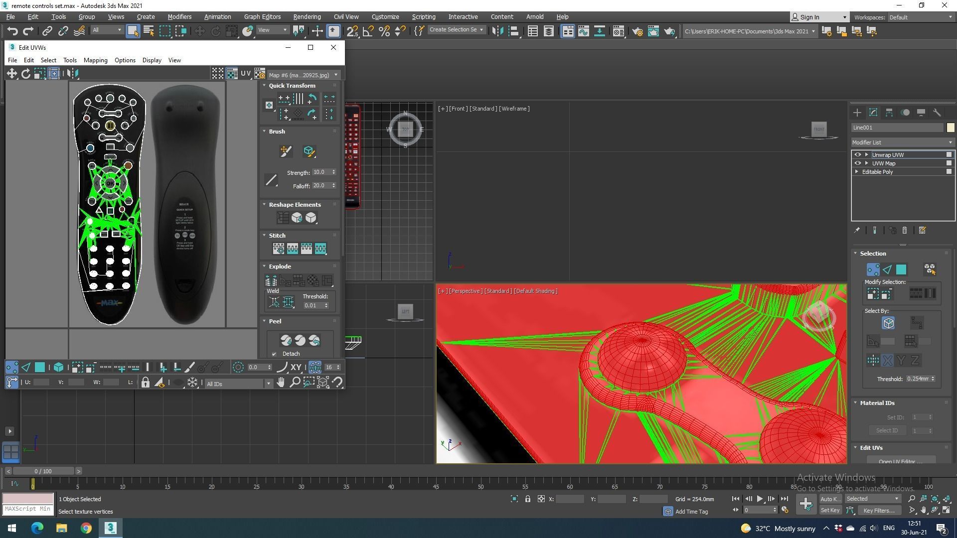Toggle the Detach checkbox in Peel
Image resolution: width=957 pixels, height=538 pixels.
point(274,354)
